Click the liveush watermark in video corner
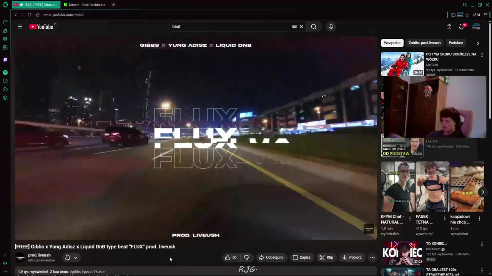 pyautogui.click(x=369, y=229)
